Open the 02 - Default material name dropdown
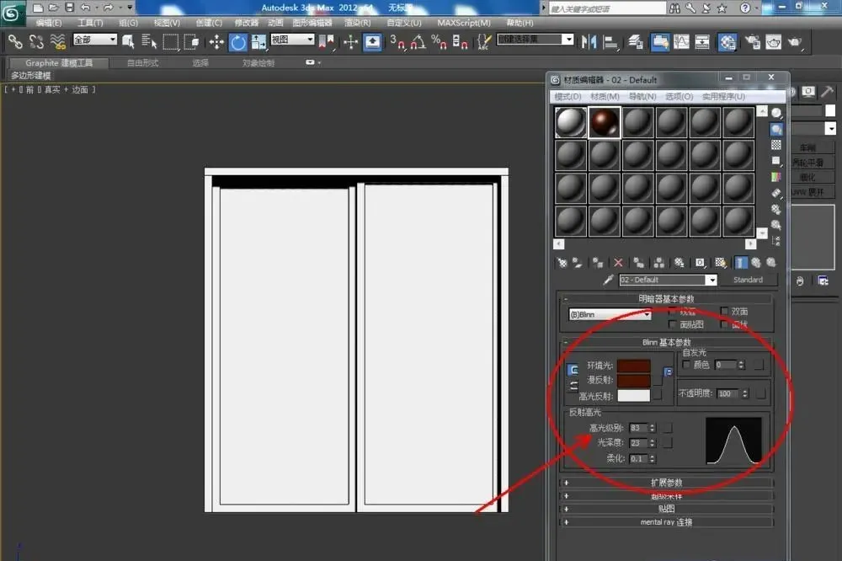842x561 pixels. [668, 280]
